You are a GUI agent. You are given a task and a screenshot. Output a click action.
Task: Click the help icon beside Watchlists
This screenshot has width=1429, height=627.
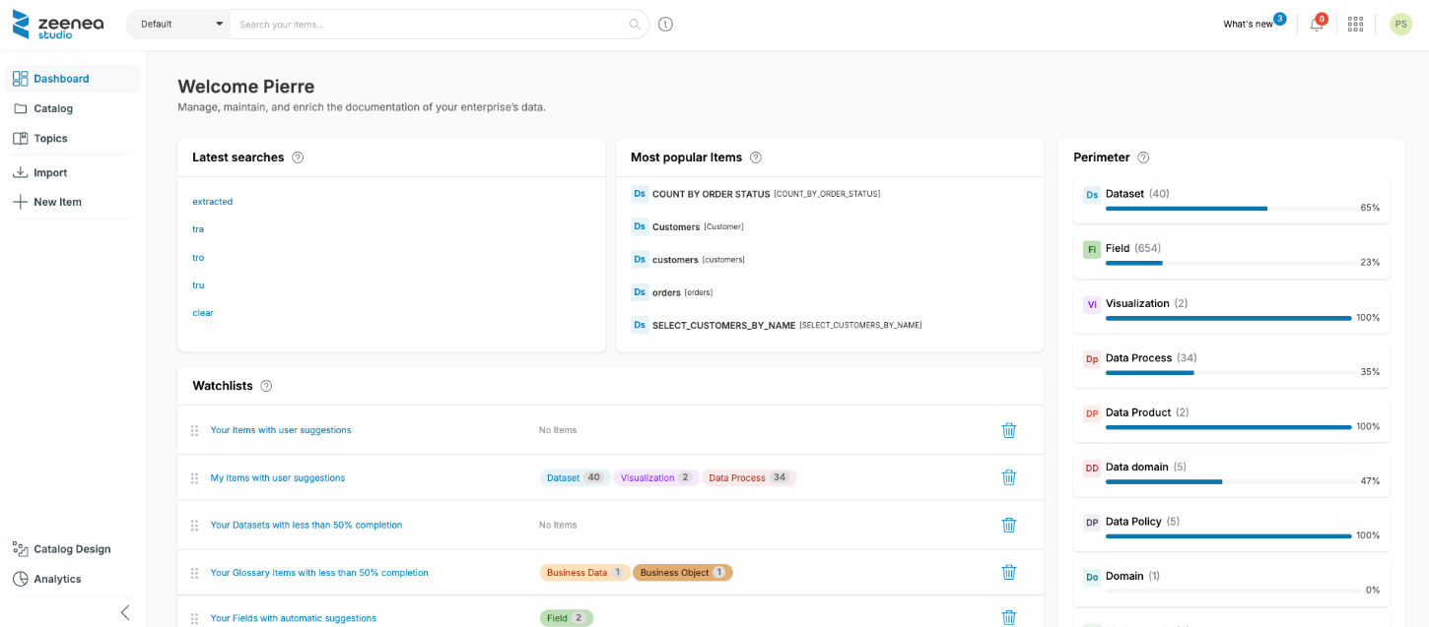(x=266, y=386)
